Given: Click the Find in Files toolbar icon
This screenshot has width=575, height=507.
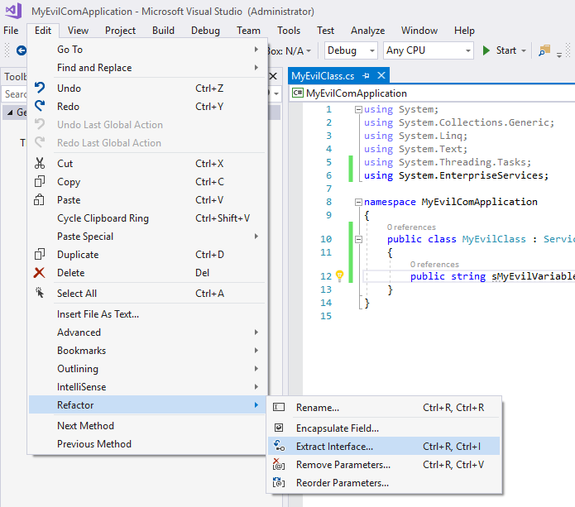Looking at the screenshot, I should tap(544, 50).
